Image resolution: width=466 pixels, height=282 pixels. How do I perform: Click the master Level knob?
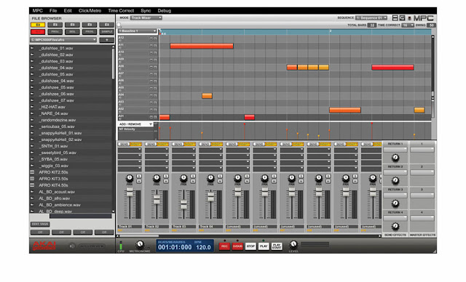[x=293, y=244]
